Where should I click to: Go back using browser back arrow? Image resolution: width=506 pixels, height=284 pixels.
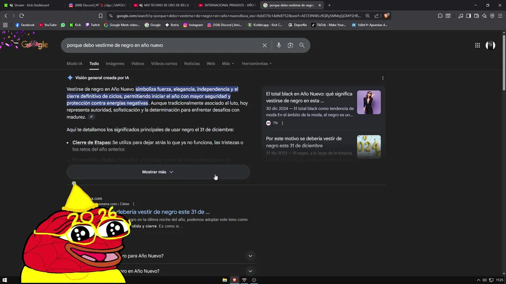6,16
